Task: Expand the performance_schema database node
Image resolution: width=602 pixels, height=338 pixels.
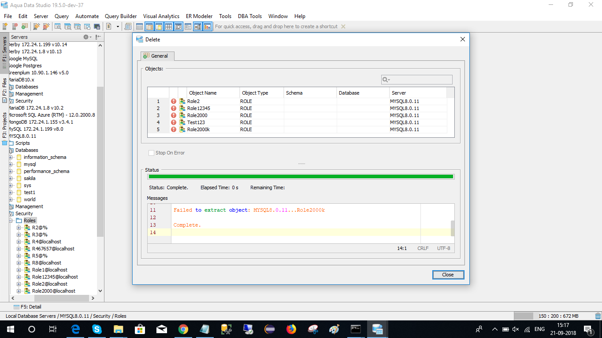Action: click(x=11, y=171)
